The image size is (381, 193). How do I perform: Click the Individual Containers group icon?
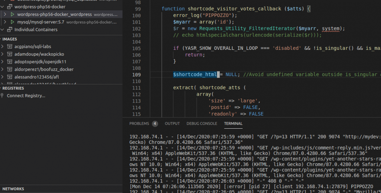tap(9, 30)
